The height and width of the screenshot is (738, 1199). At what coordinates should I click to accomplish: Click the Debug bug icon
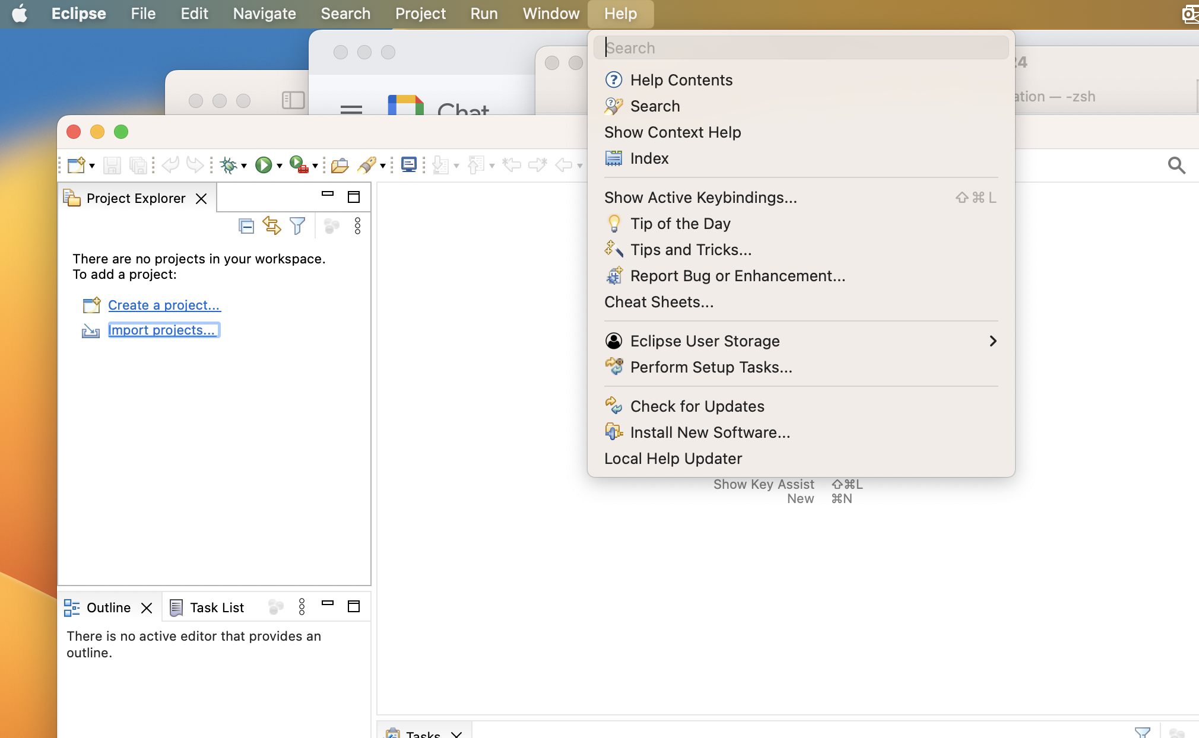pyautogui.click(x=229, y=165)
